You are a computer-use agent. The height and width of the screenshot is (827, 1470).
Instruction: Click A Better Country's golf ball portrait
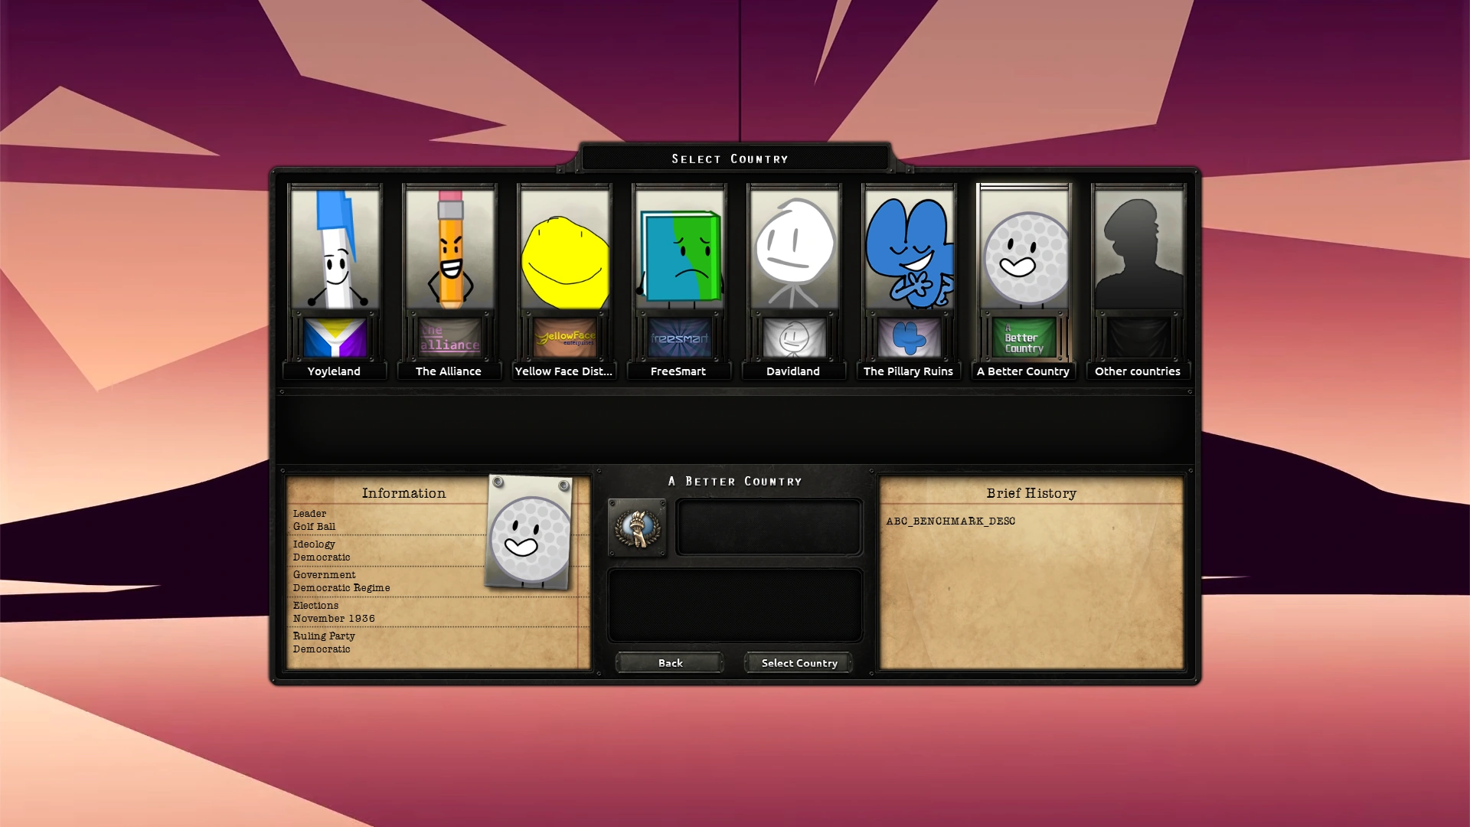point(1024,249)
